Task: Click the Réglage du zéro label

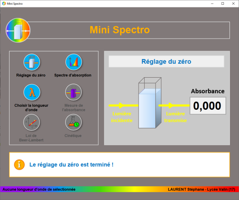Action: point(31,75)
